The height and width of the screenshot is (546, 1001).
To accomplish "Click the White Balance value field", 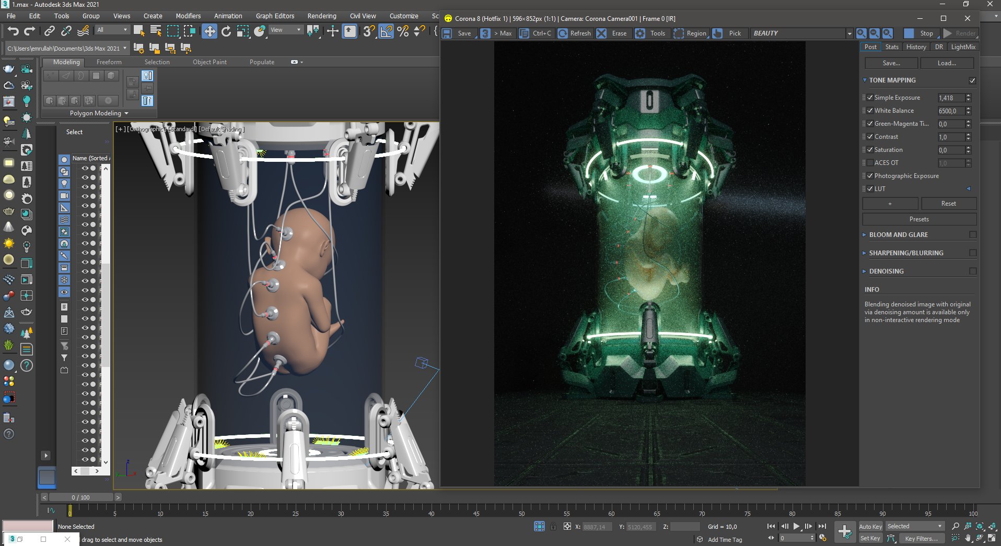I will click(x=951, y=111).
